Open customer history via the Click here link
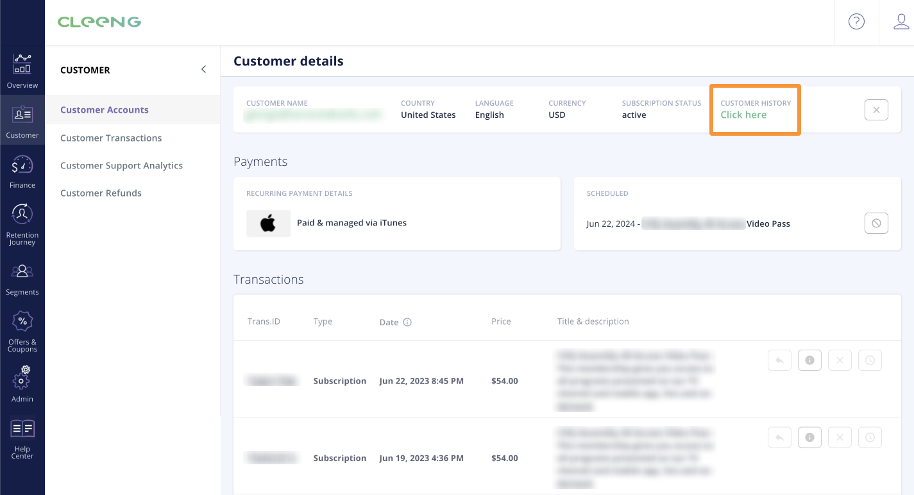914x495 pixels. click(743, 115)
